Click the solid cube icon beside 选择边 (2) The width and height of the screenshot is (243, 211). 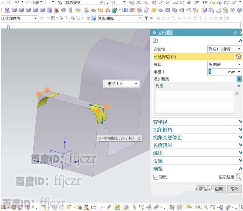[x=238, y=57]
